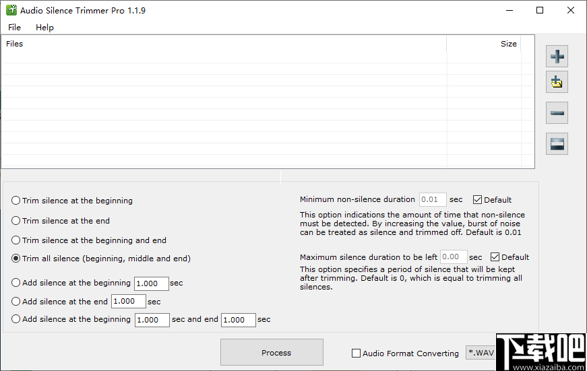Click the Maximum silence duration field
The height and width of the screenshot is (371, 587).
pos(454,257)
